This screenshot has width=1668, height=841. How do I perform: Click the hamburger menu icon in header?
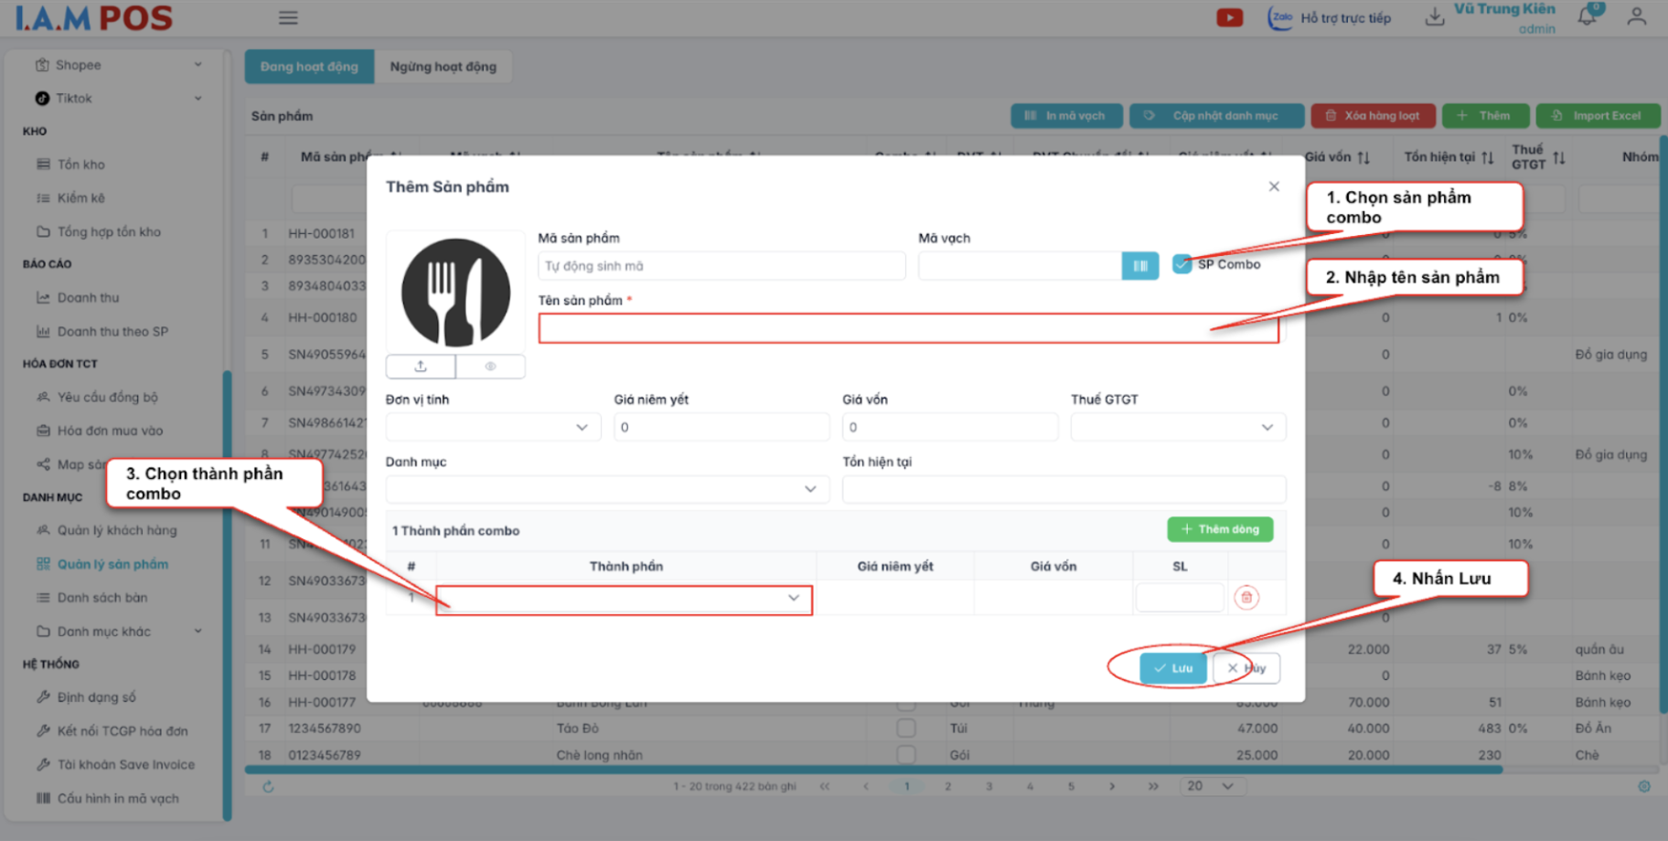point(288,17)
